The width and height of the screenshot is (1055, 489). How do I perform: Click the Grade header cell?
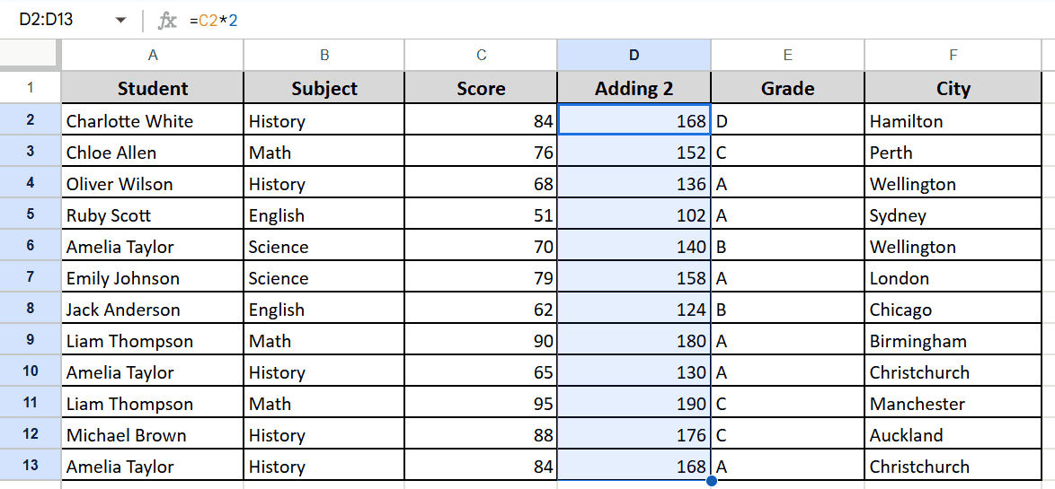point(788,88)
